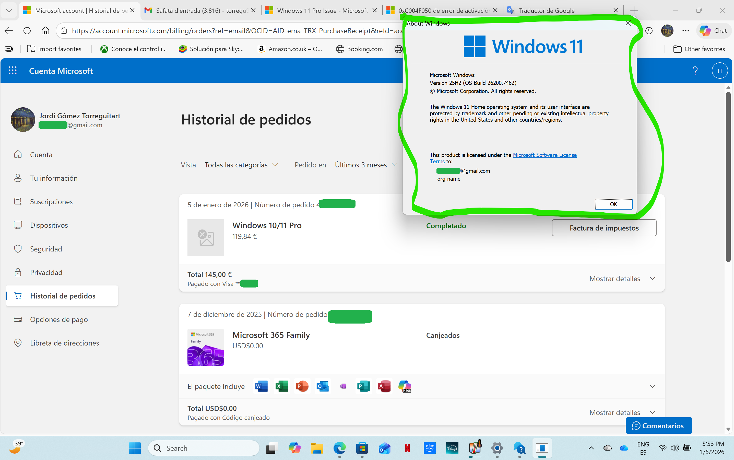Image resolution: width=734 pixels, height=460 pixels.
Task: Click the taskbar Search box
Action: pyautogui.click(x=204, y=448)
